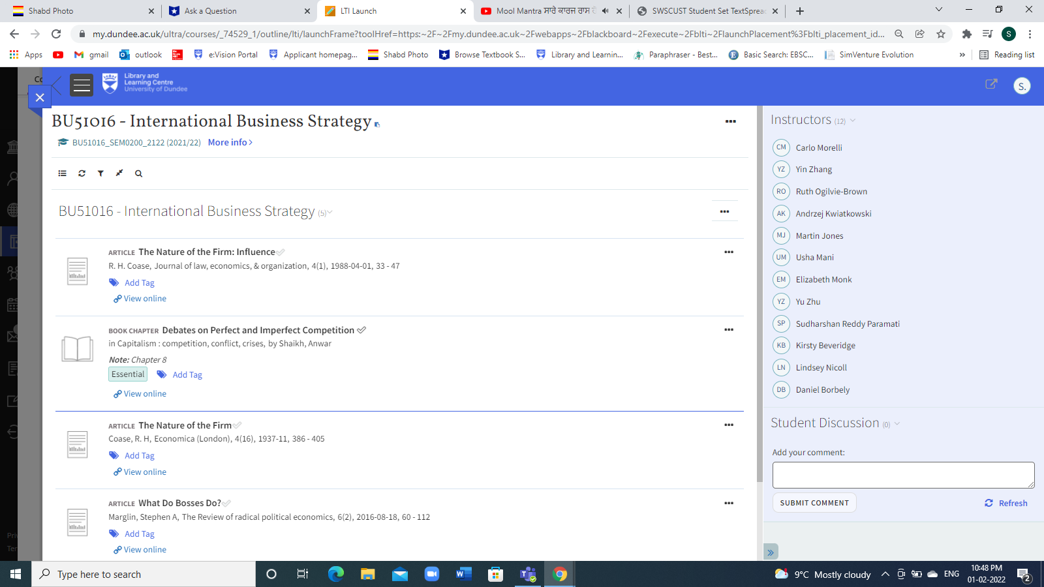
Task: Click the compact view pin icon
Action: (x=119, y=173)
